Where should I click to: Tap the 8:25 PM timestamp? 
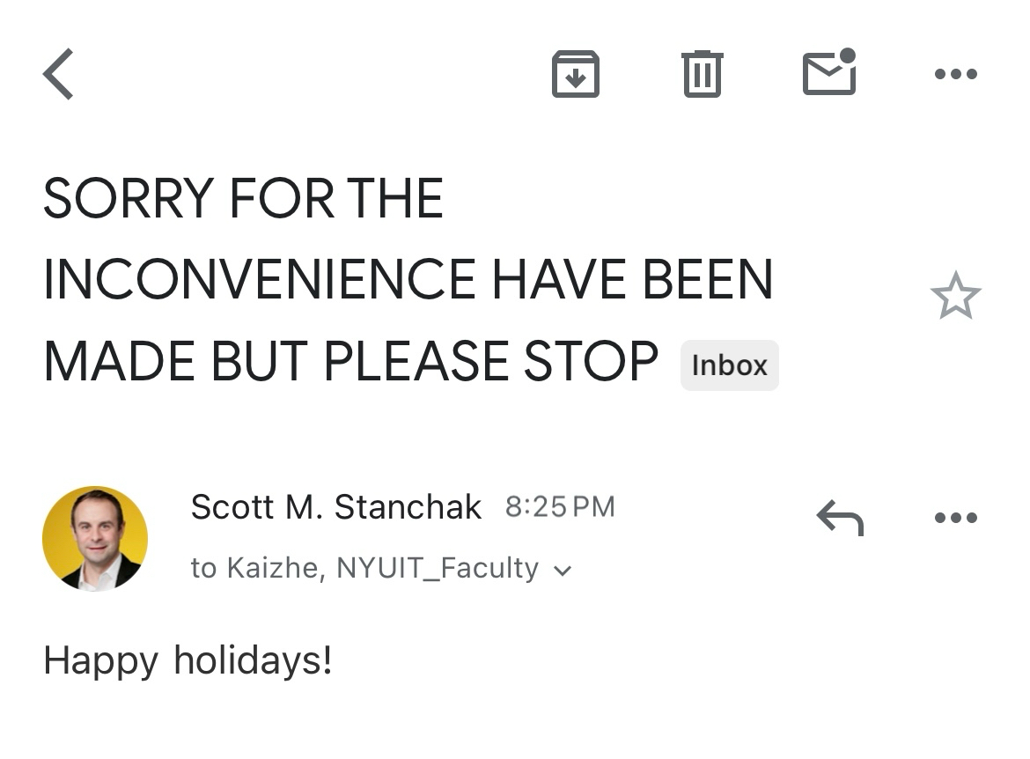(560, 507)
